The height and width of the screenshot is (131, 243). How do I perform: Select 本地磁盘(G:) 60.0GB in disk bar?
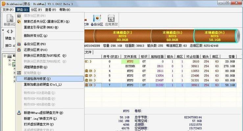(172, 36)
